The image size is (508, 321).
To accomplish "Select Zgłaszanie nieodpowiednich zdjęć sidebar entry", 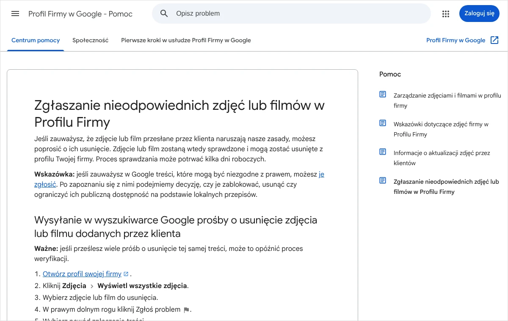I will click(446, 187).
